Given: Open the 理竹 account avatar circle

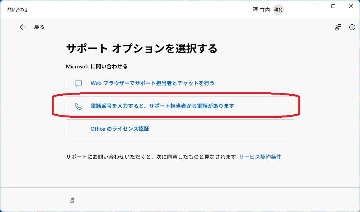Looking at the screenshot, I should tap(279, 10).
